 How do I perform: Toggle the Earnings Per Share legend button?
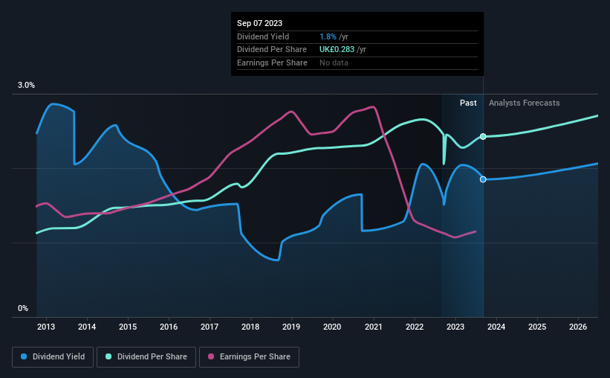249,357
